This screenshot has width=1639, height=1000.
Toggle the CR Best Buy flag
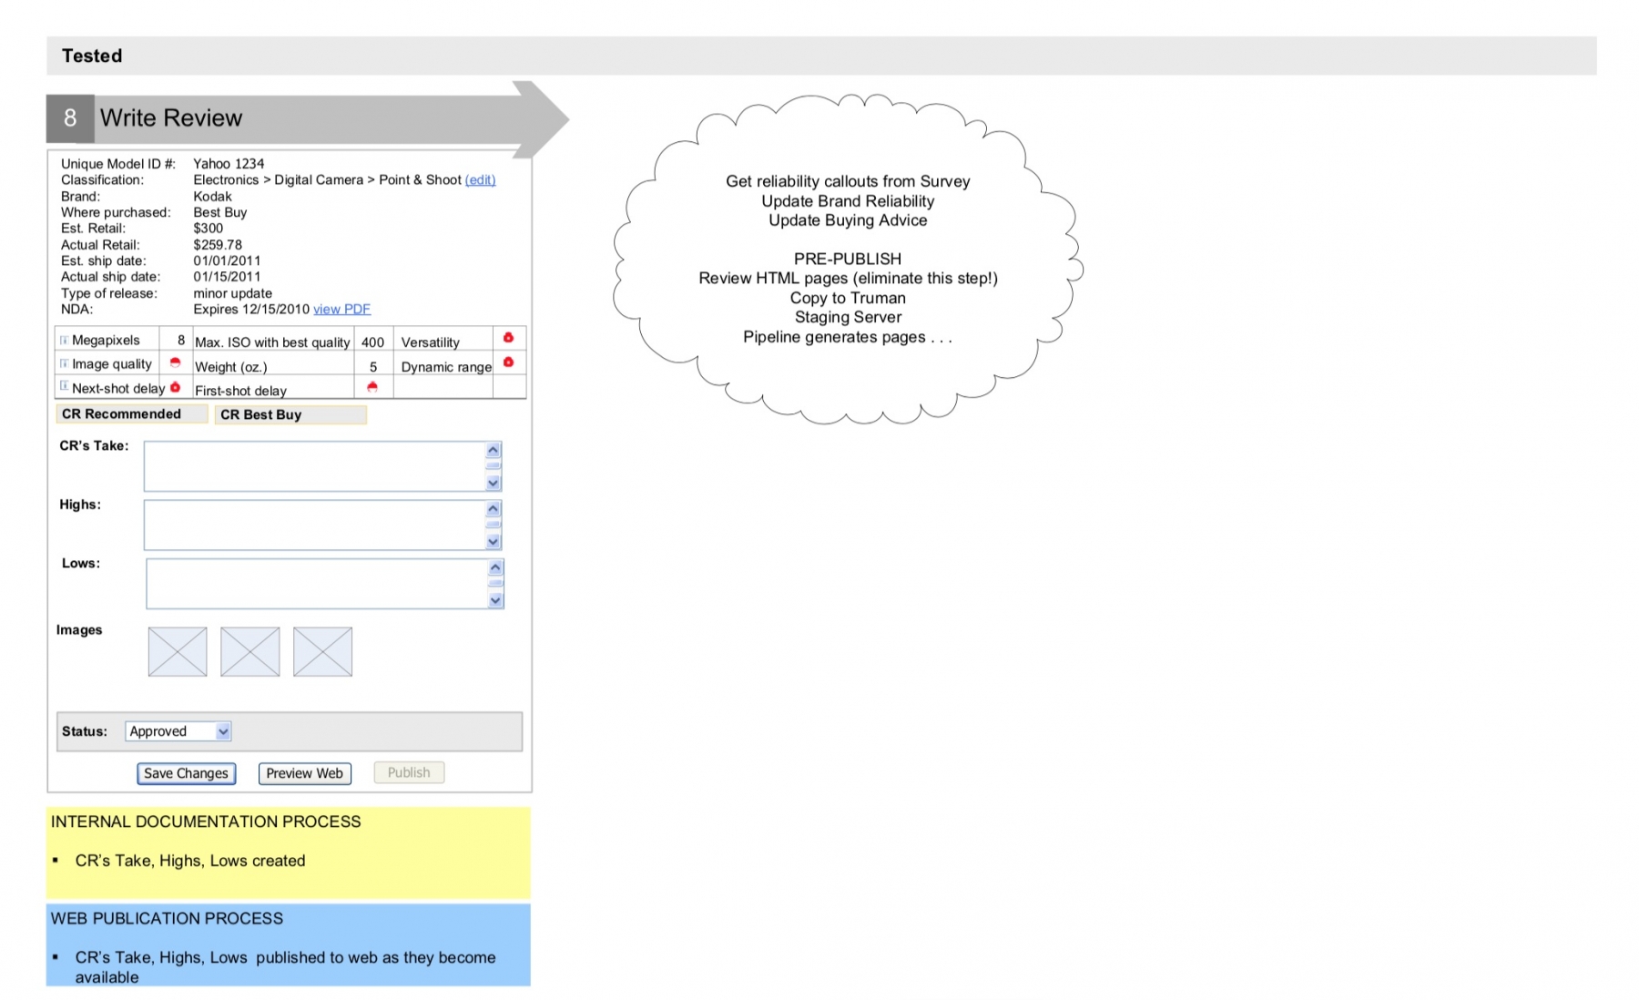coord(290,415)
